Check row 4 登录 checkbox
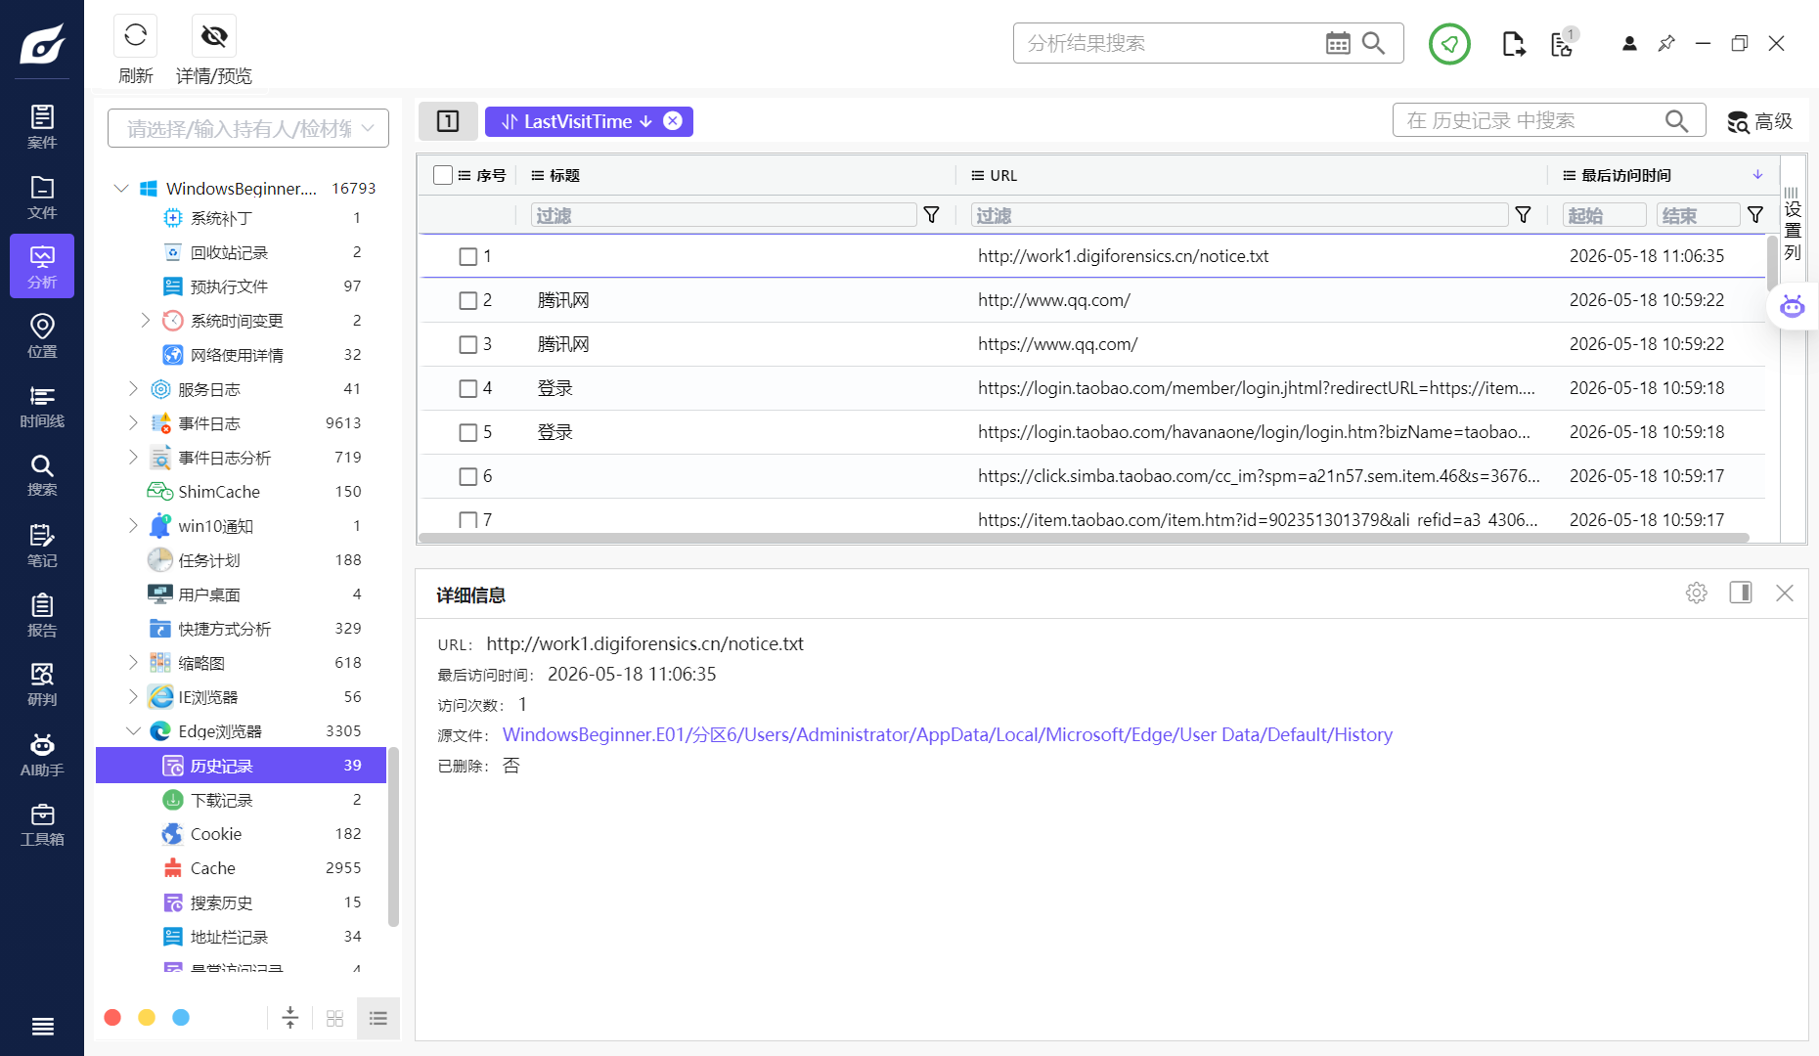The height and width of the screenshot is (1056, 1819). click(468, 388)
